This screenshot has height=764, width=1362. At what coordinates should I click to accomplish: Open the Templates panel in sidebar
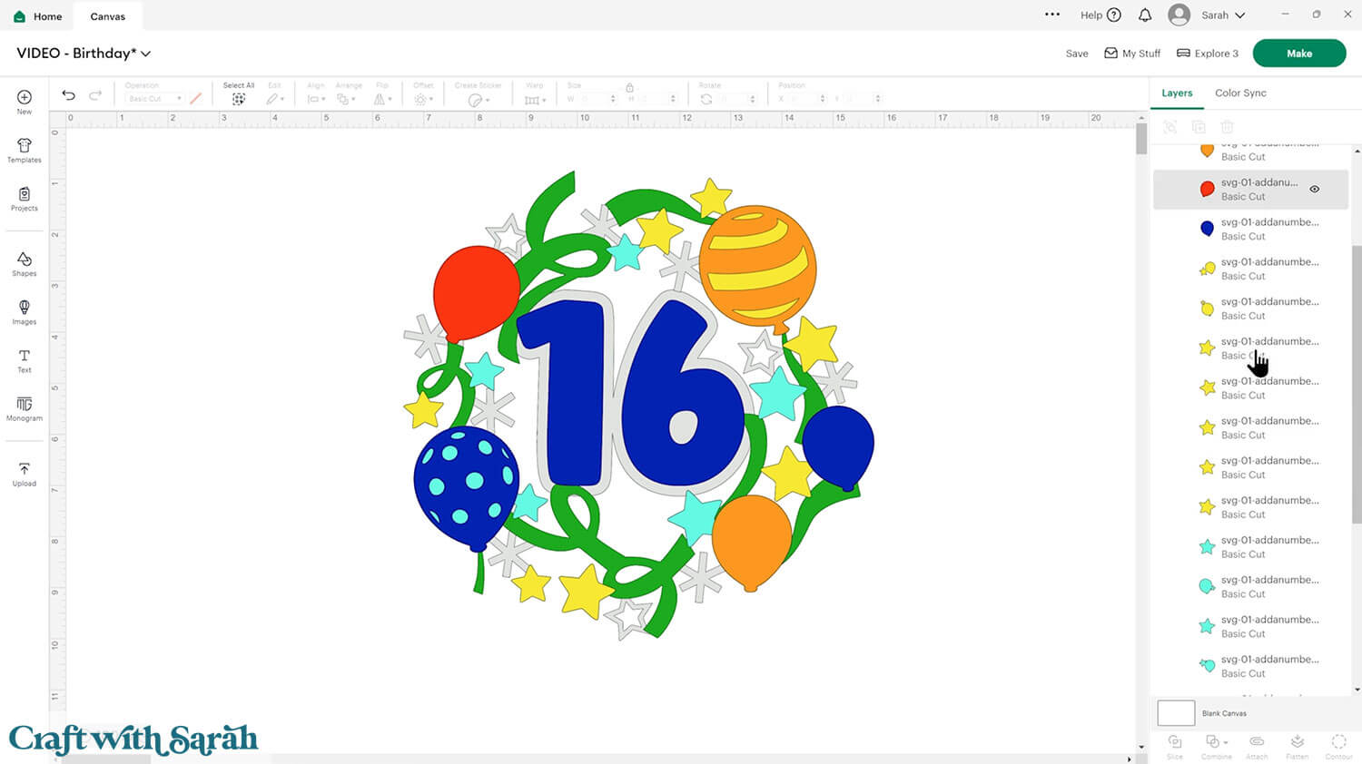[25, 151]
